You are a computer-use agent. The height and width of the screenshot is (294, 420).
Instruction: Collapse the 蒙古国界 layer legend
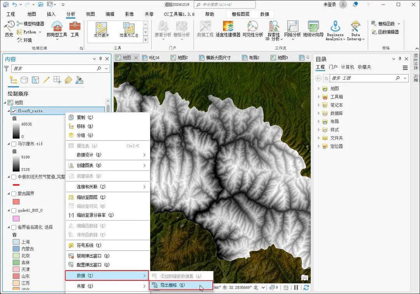tap(9, 194)
